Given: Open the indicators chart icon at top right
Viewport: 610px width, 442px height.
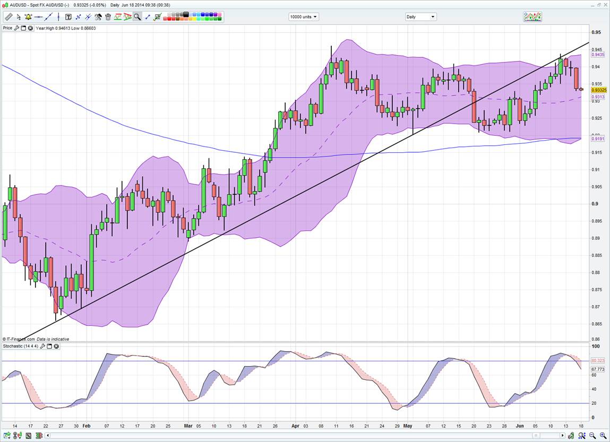Looking at the screenshot, I should point(532,17).
